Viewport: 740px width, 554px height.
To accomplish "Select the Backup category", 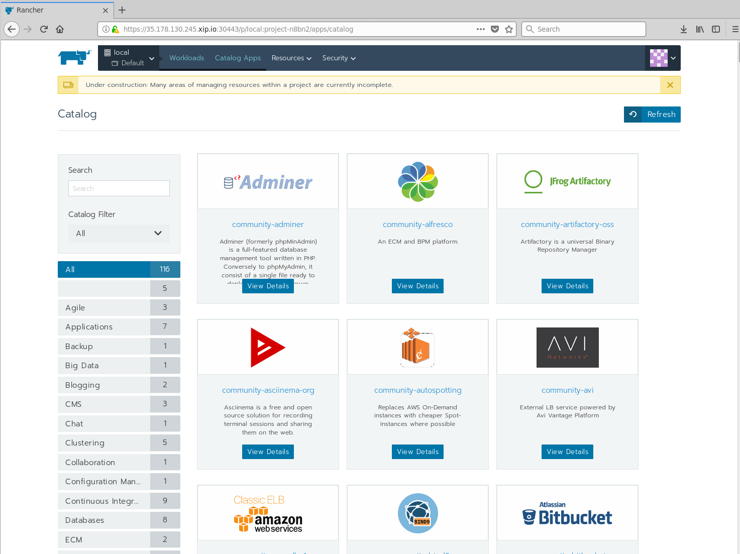I will click(x=119, y=346).
